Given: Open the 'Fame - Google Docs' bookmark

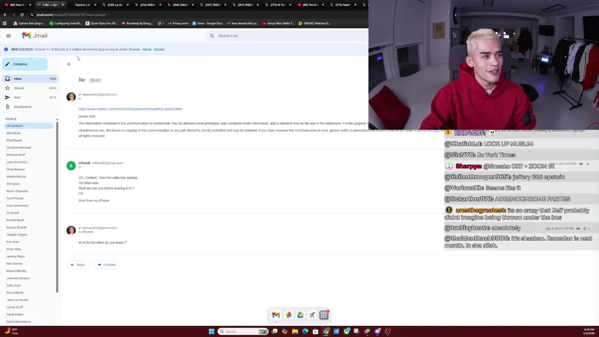Looking at the screenshot, I should coord(207,23).
